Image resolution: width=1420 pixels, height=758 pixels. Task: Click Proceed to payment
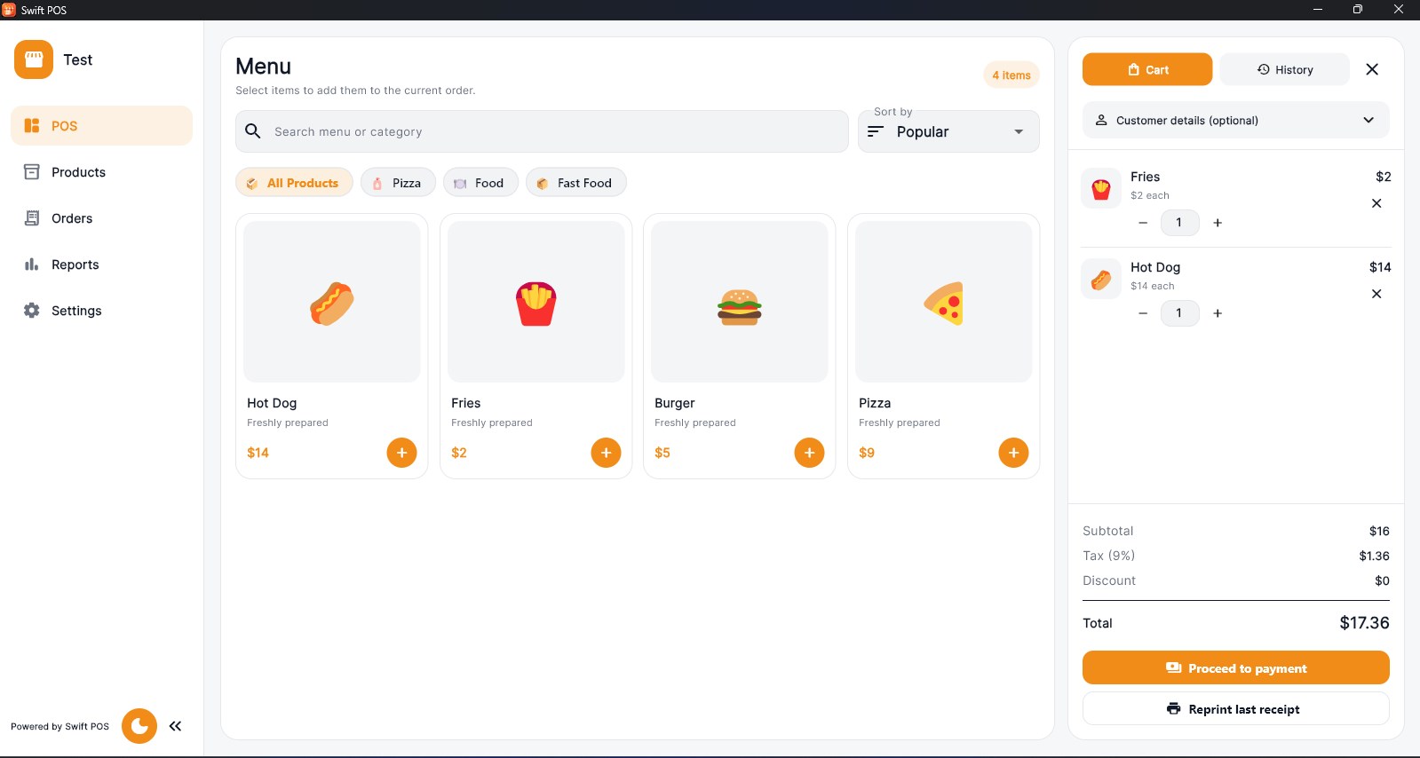(x=1236, y=667)
